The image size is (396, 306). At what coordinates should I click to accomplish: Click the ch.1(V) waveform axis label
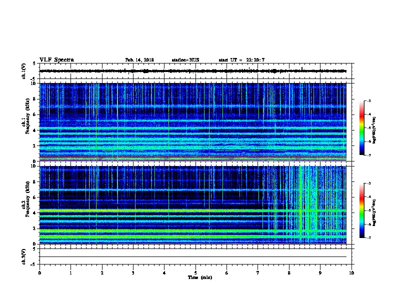point(24,71)
